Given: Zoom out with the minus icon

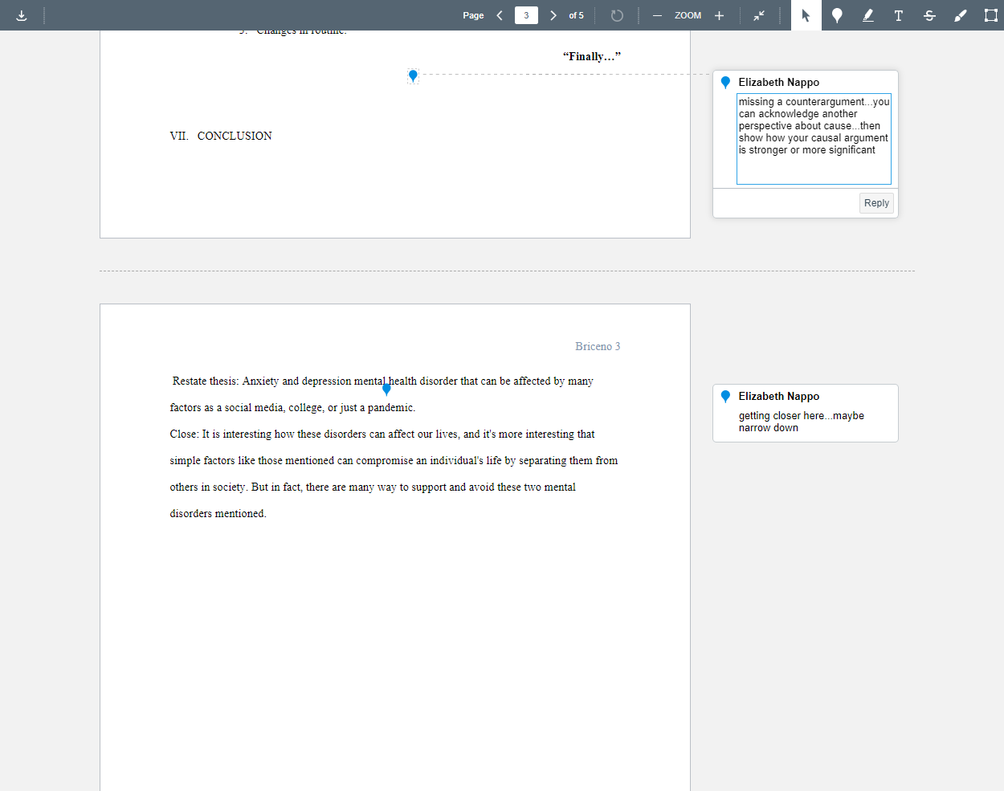Looking at the screenshot, I should click(657, 15).
